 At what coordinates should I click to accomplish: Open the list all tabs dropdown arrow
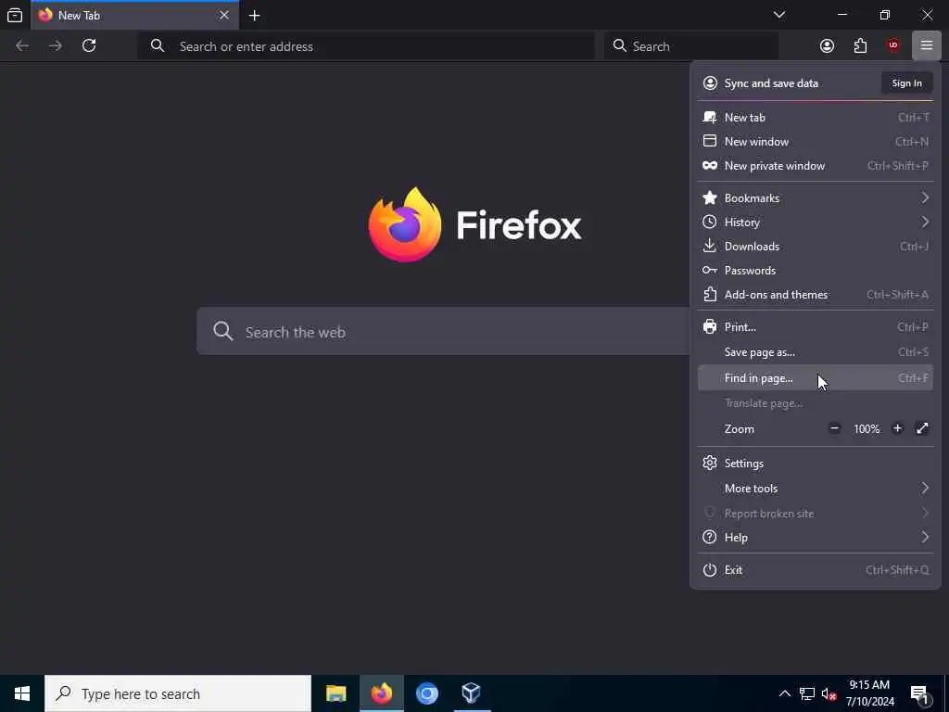779,15
